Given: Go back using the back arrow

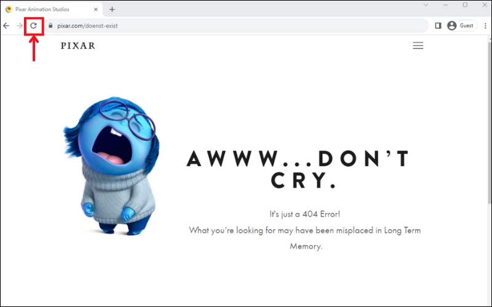Looking at the screenshot, I should click(6, 26).
